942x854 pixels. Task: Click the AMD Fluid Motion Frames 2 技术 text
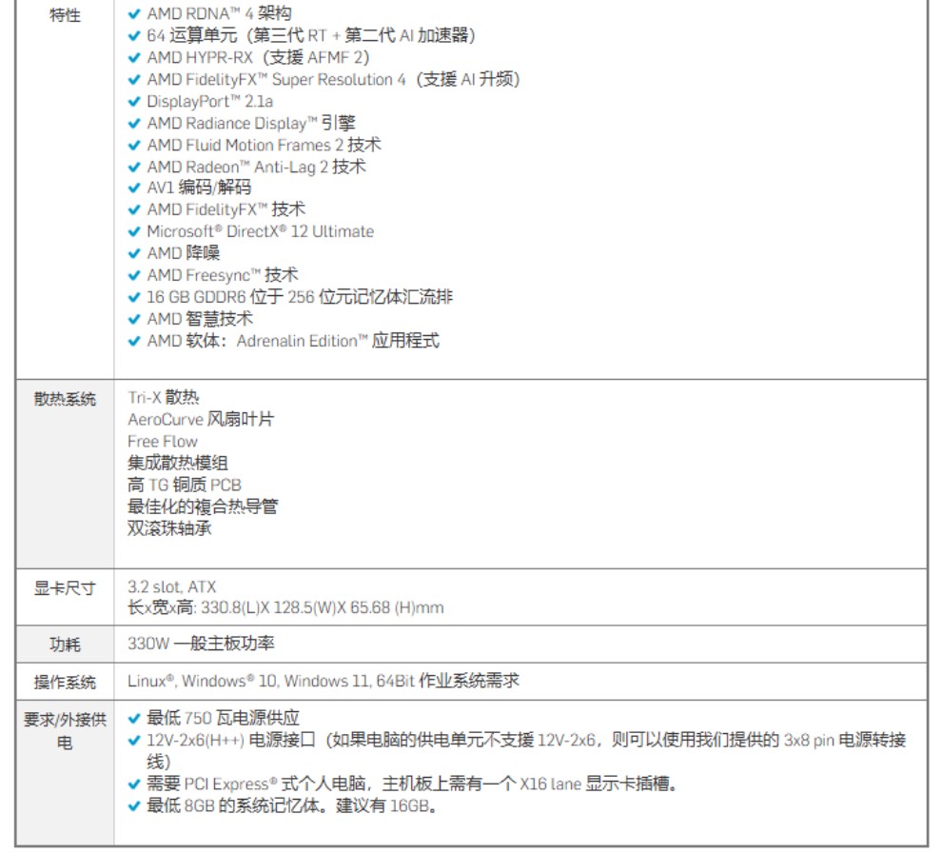[x=264, y=145]
